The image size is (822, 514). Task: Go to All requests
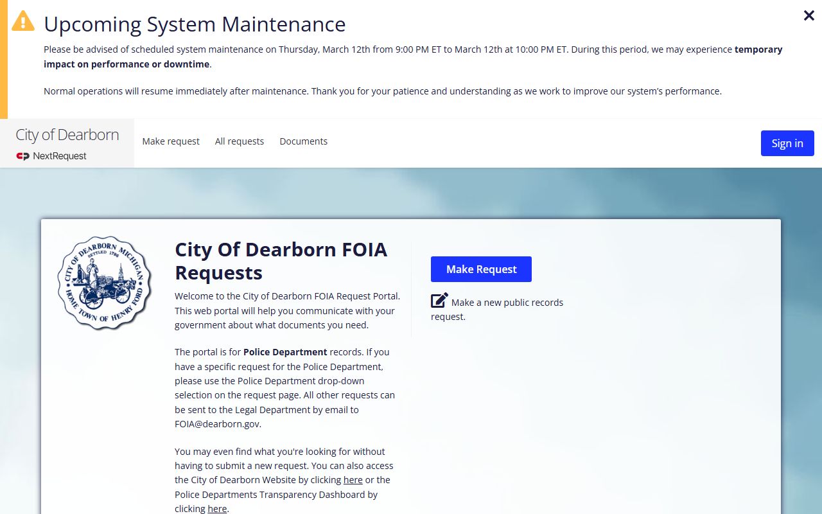[240, 141]
